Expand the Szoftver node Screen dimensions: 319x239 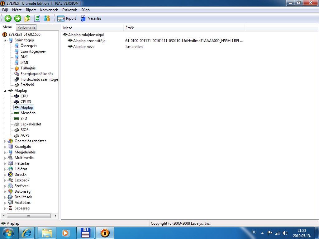pos(5,186)
